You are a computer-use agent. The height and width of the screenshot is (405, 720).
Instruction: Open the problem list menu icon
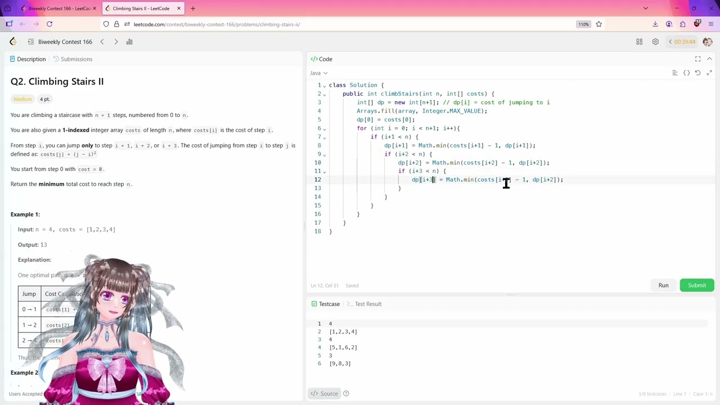(31, 42)
